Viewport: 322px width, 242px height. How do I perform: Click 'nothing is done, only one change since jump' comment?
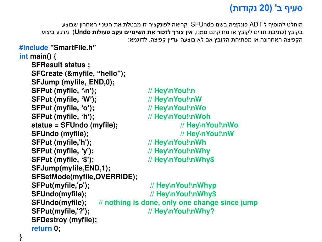pos(178,203)
